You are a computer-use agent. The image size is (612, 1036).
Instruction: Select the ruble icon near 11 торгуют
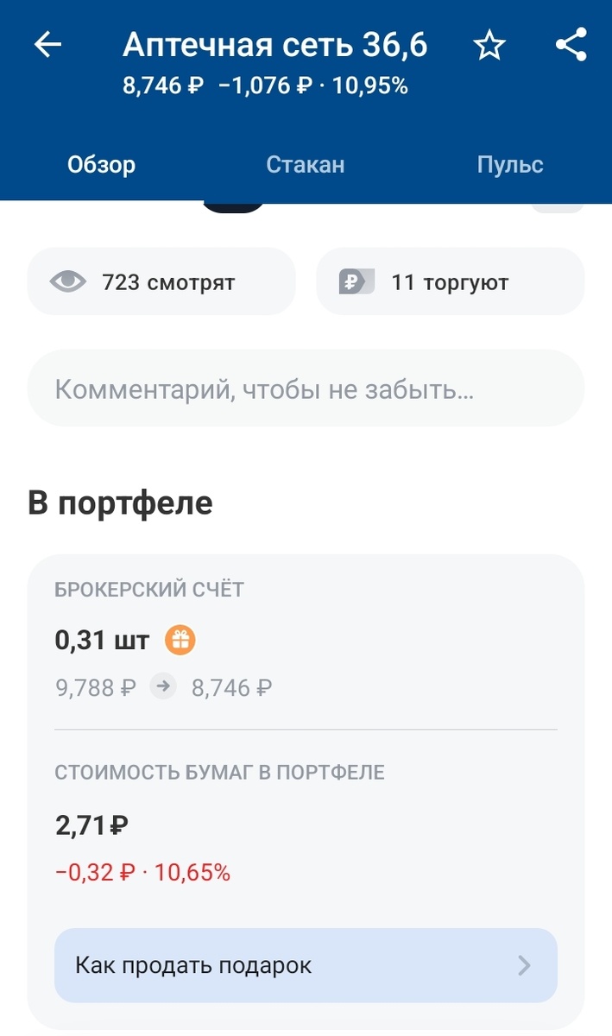pos(356,281)
